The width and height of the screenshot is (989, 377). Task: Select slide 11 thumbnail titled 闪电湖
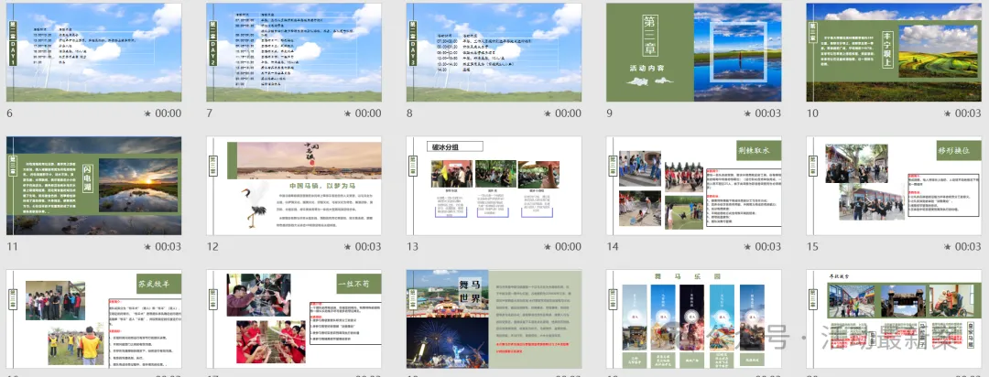coord(94,186)
